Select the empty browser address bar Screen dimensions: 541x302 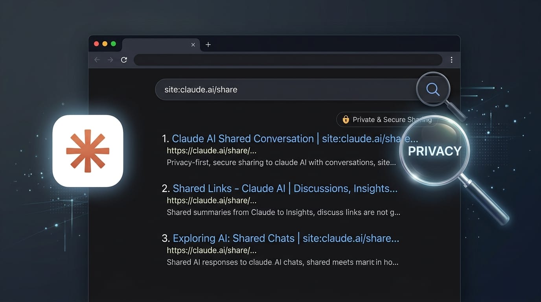click(288, 60)
